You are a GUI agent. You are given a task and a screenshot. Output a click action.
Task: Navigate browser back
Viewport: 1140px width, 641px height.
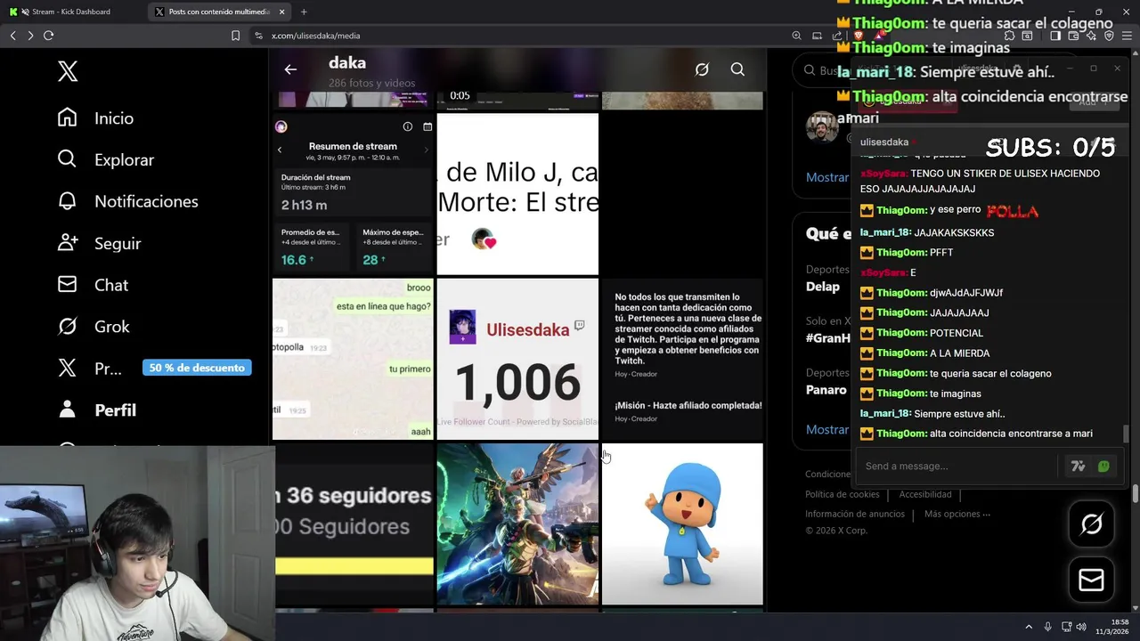(12, 36)
